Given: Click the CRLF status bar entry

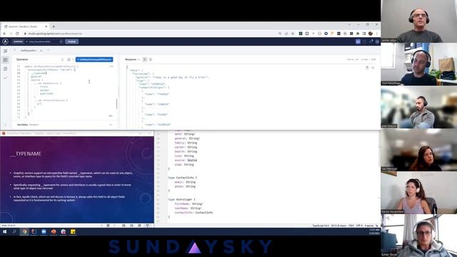Looking at the screenshot, I should [351, 226].
